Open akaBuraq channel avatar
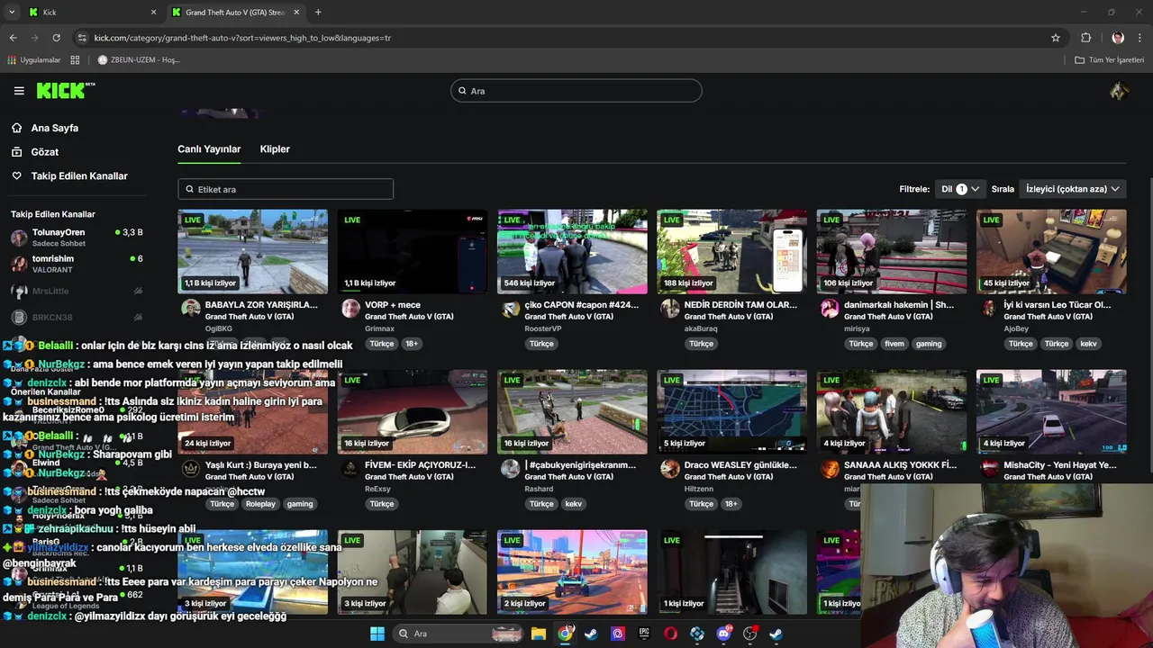This screenshot has height=648, width=1153. tap(670, 309)
